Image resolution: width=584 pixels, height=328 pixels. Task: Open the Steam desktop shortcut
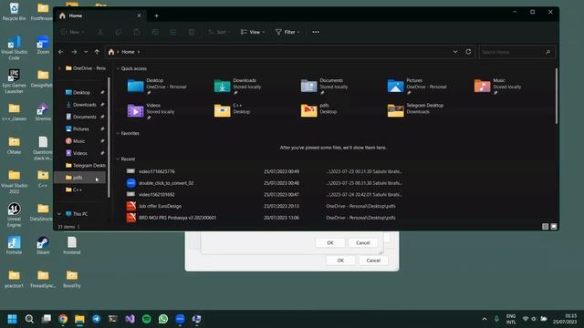tap(43, 246)
